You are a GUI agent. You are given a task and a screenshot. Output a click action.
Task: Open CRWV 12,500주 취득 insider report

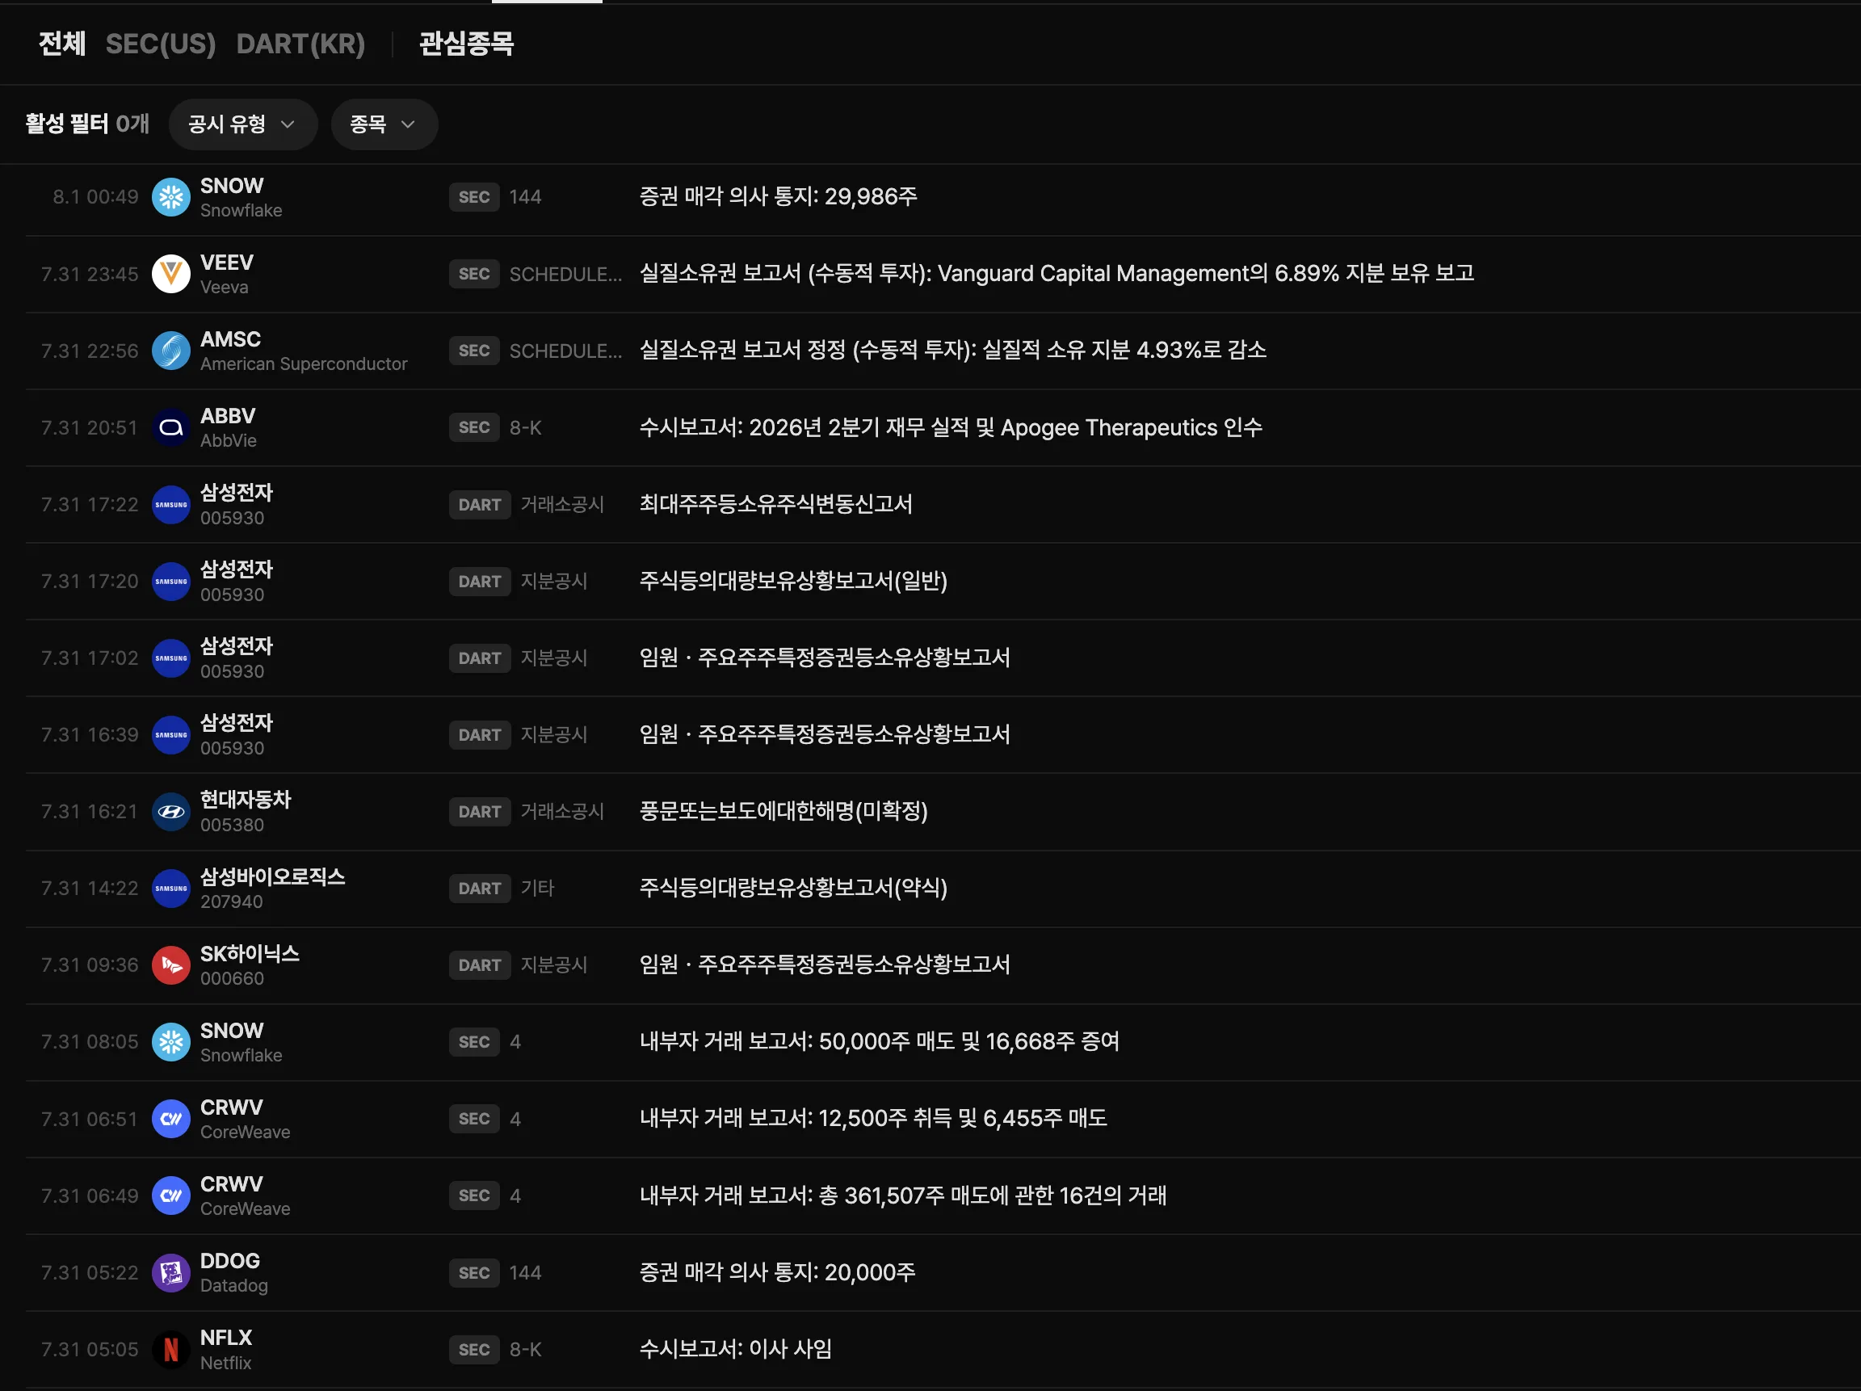873,1118
